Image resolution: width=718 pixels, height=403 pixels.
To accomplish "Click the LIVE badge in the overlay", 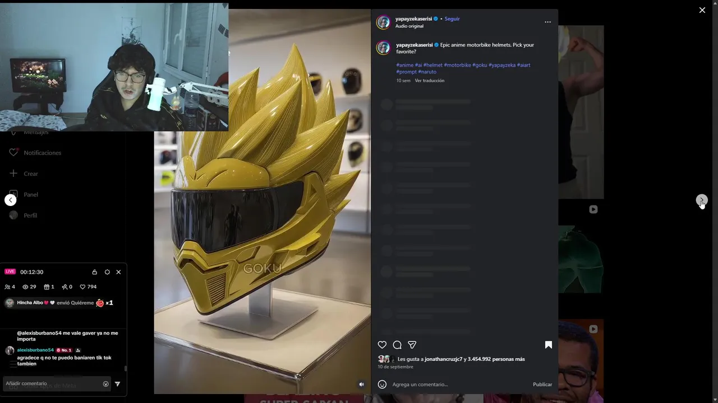I will pyautogui.click(x=10, y=271).
